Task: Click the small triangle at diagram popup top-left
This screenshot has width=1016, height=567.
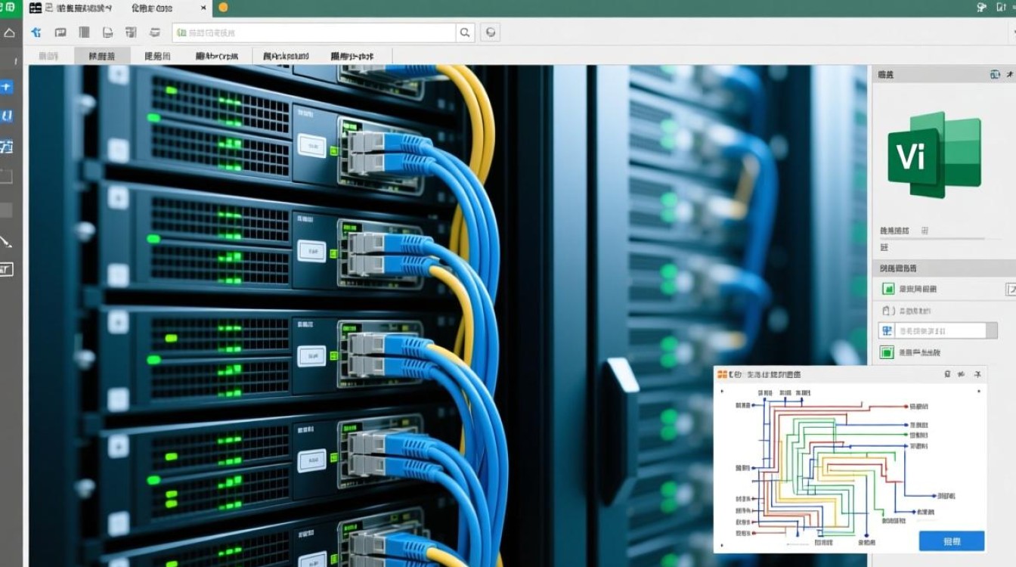Action: [x=721, y=392]
